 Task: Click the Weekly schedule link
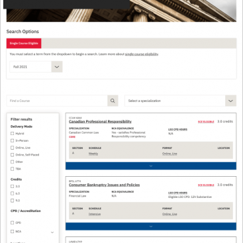coord(93,154)
